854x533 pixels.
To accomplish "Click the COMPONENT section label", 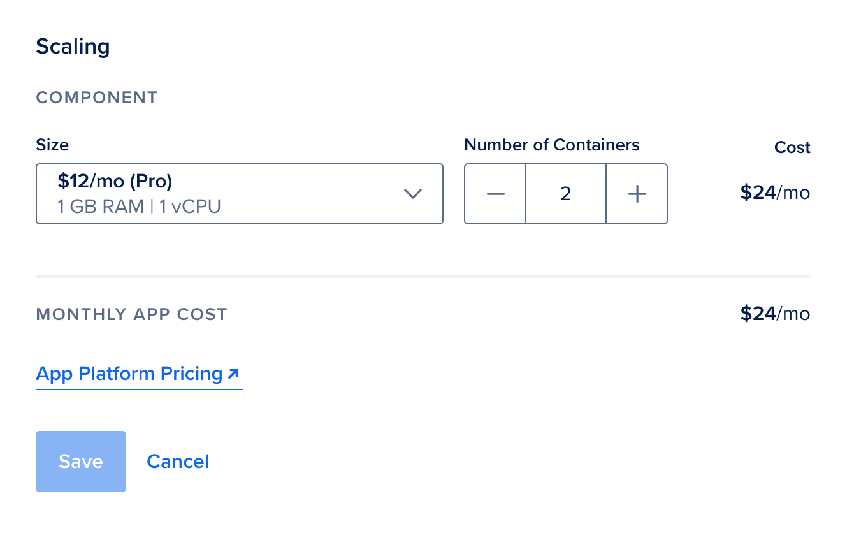I will click(96, 98).
